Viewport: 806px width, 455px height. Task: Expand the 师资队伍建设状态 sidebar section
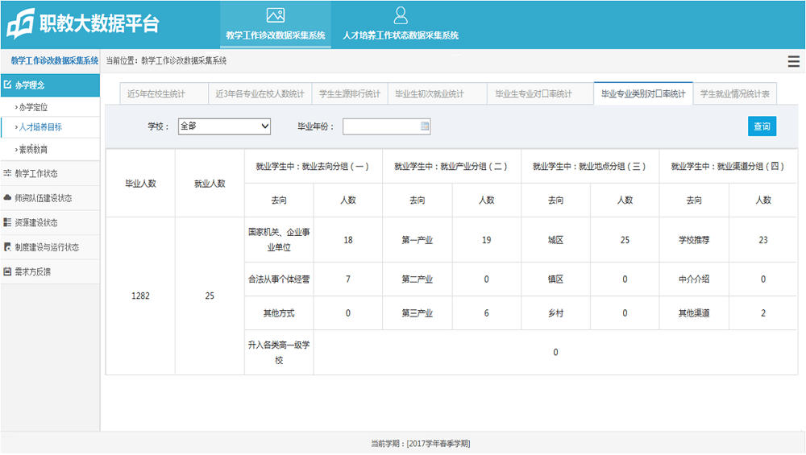coord(50,198)
